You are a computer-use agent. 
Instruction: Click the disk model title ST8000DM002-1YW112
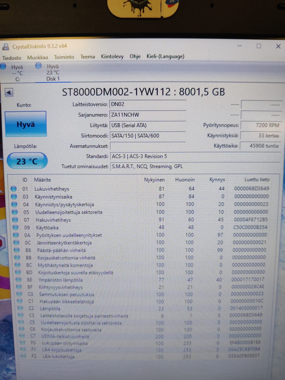tap(116, 92)
